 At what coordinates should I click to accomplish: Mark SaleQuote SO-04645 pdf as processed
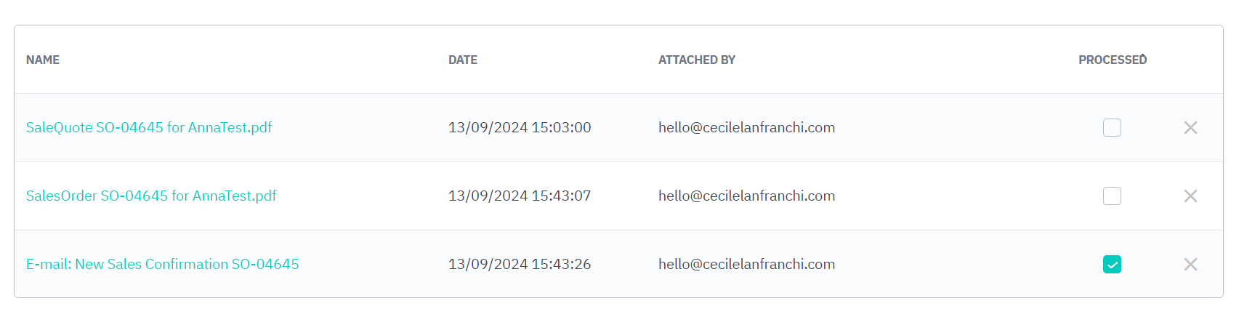[1112, 128]
